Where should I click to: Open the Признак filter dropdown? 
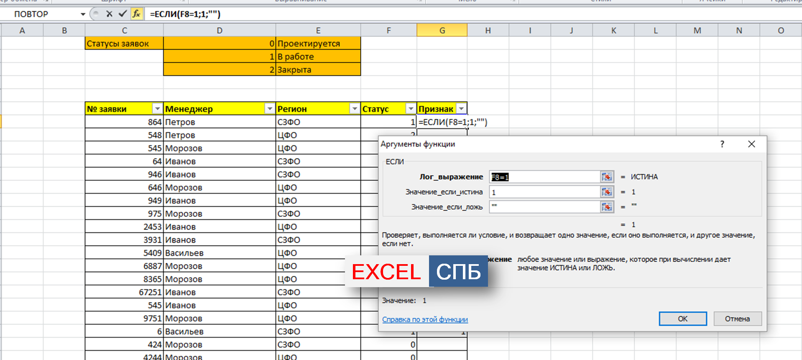pyautogui.click(x=461, y=109)
